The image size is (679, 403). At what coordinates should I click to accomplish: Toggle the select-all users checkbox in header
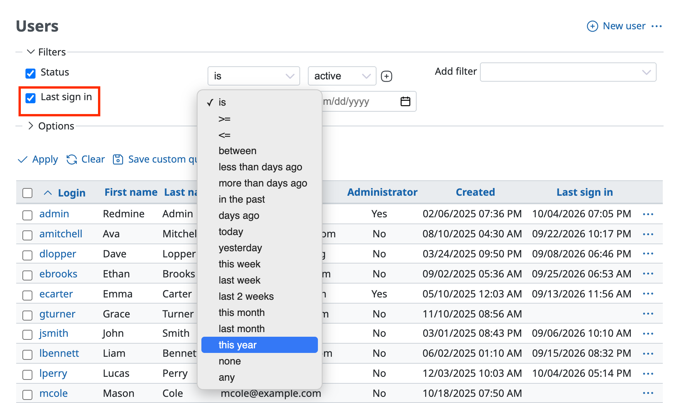coord(27,193)
